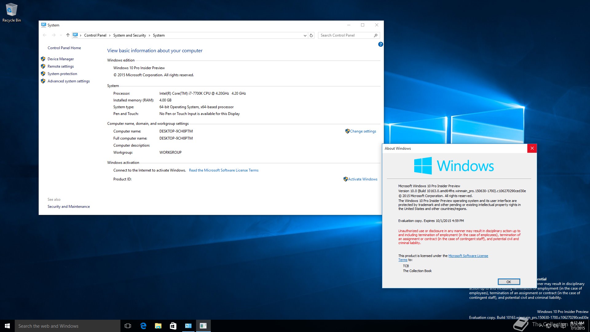
Task: Select System in the address breadcrumb
Action: click(x=159, y=35)
